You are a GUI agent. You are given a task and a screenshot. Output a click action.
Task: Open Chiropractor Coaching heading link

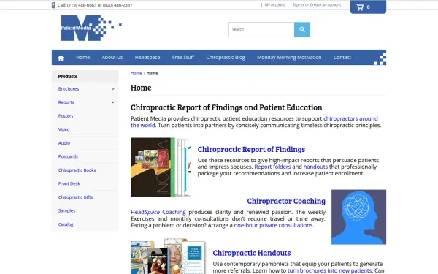click(286, 201)
